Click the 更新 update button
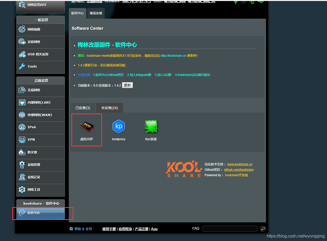 (x=127, y=85)
